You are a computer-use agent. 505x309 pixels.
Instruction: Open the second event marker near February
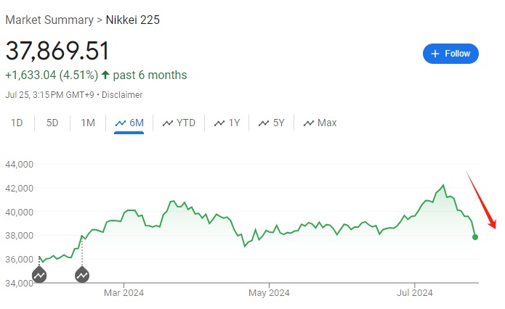[82, 275]
